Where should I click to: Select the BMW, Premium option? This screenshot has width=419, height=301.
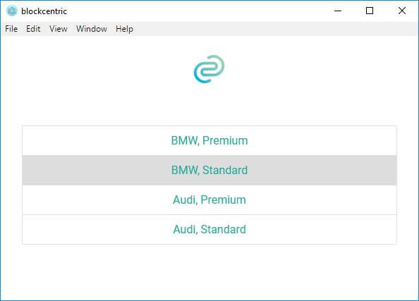click(x=209, y=140)
